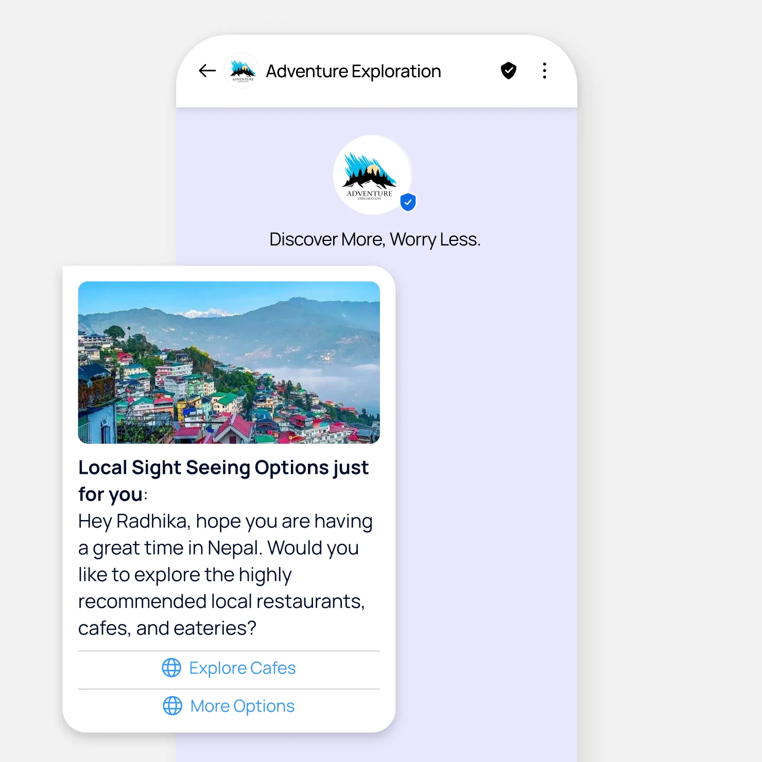Click the globe icon beside Explore Cafes
This screenshot has height=762, width=762.
(171, 668)
